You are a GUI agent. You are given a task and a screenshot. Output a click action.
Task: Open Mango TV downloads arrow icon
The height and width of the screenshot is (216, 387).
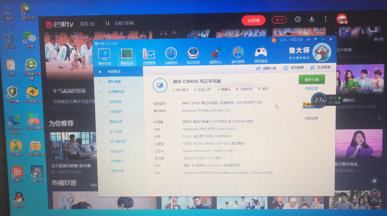(x=312, y=19)
